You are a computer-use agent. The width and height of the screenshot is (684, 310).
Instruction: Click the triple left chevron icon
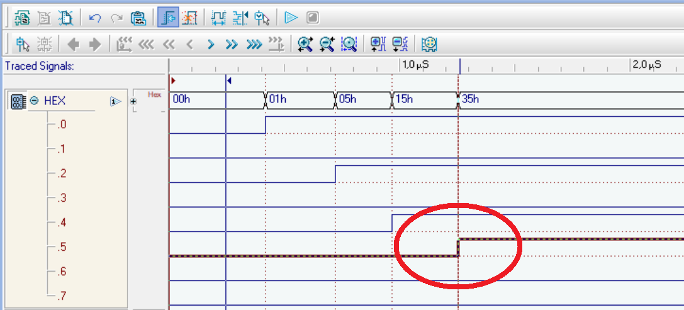pos(146,44)
